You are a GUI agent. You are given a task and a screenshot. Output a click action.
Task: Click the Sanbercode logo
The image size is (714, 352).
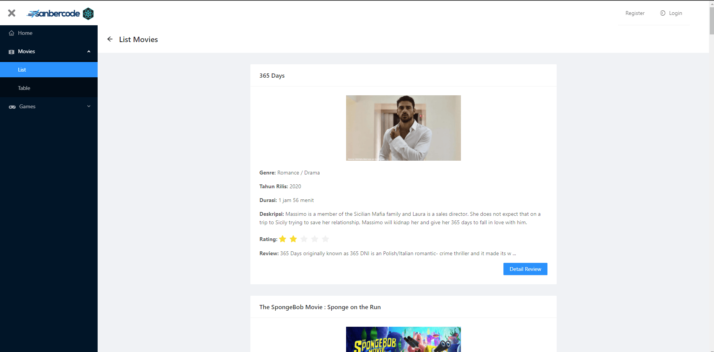[x=53, y=13]
